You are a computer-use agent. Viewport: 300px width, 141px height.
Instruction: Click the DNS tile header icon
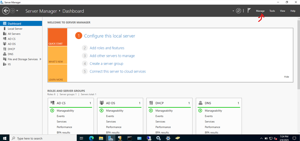tap(201, 103)
